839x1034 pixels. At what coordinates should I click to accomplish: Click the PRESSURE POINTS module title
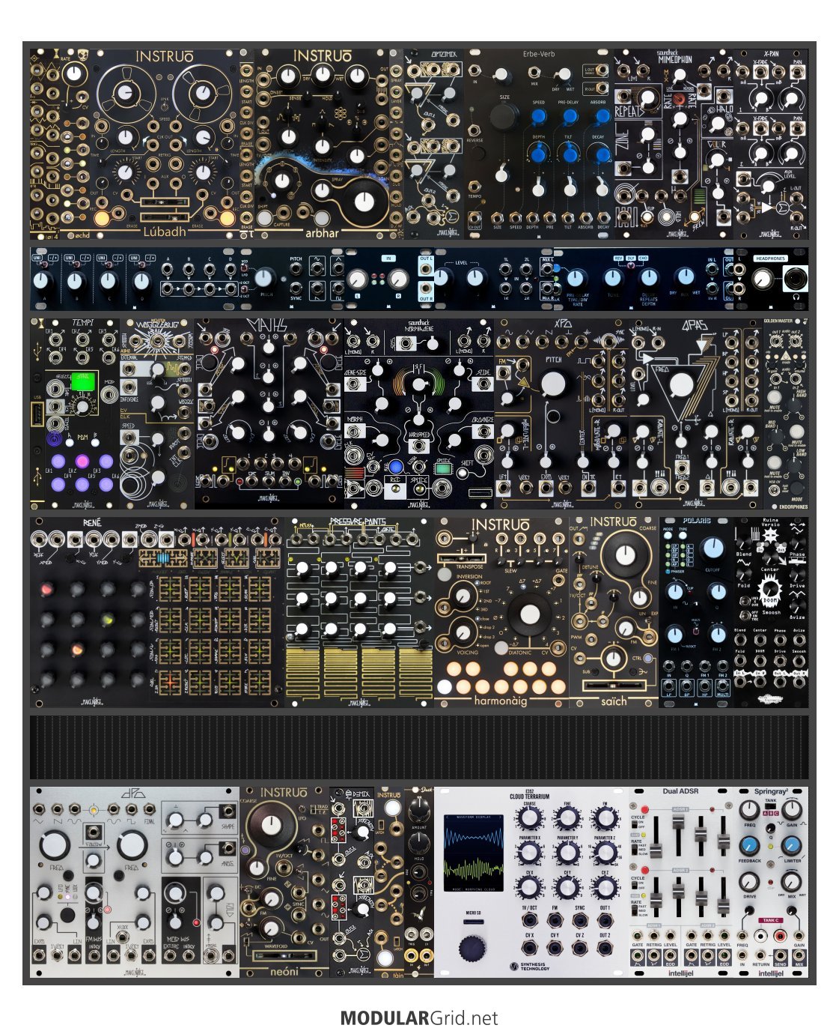[x=359, y=521]
